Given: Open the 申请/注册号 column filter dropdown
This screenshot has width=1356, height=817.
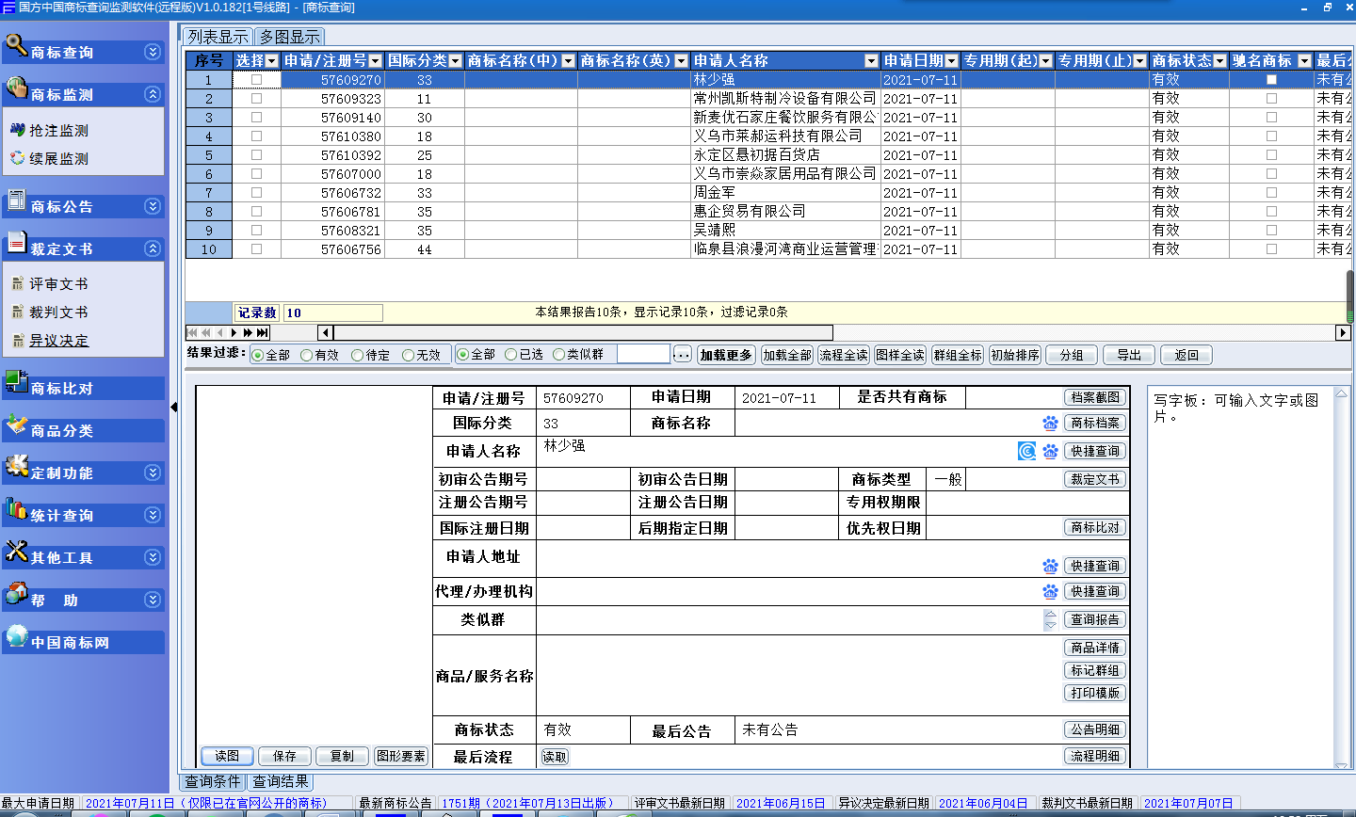Looking at the screenshot, I should [x=376, y=61].
